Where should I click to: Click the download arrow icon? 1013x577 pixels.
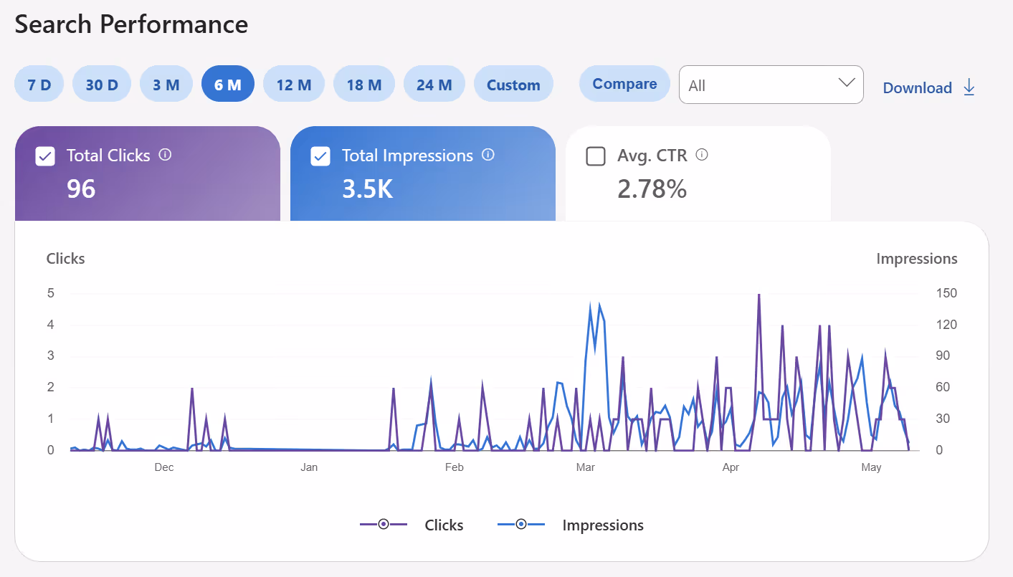tap(969, 87)
